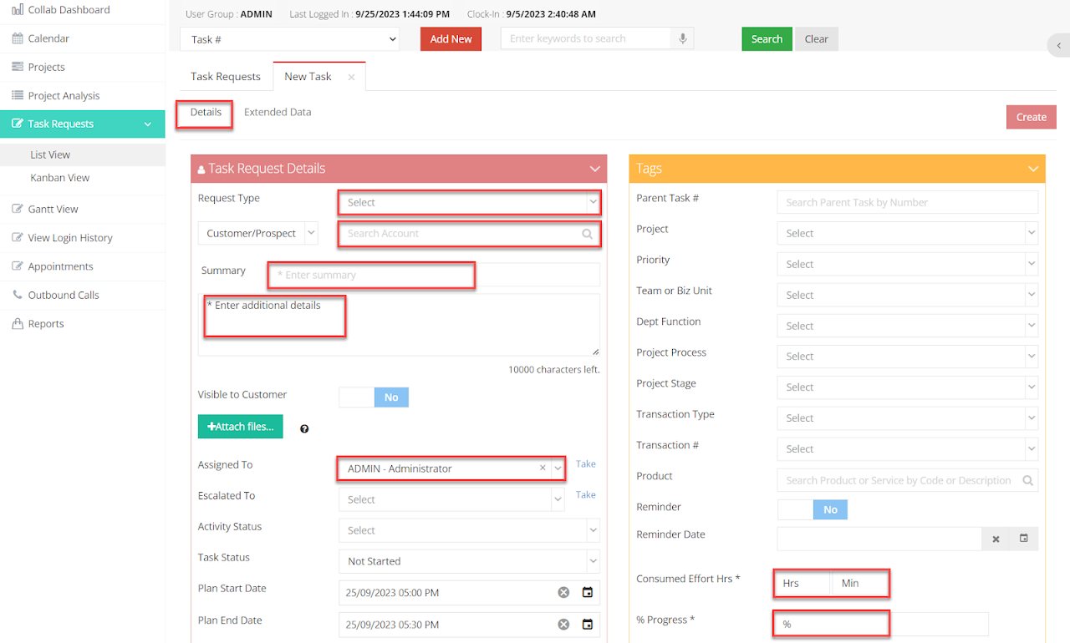The height and width of the screenshot is (643, 1070).
Task: Toggle the Visible to Customer switch
Action: (374, 397)
